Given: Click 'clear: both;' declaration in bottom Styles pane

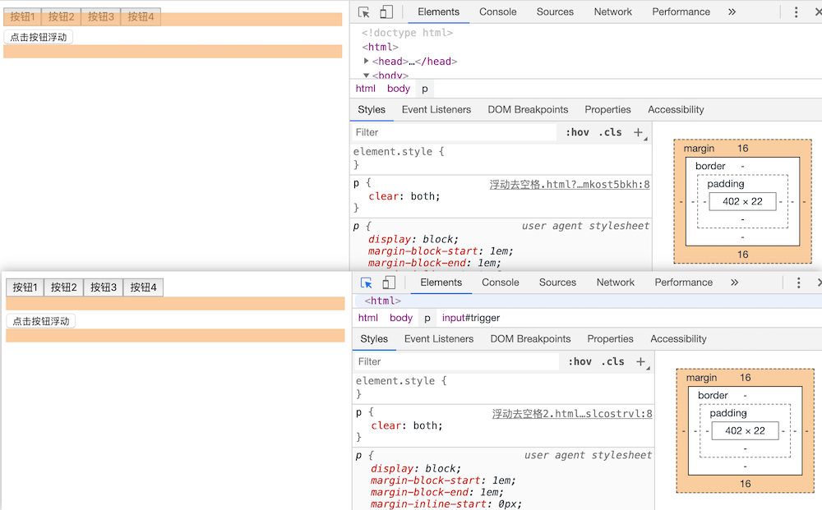Looking at the screenshot, I should click(407, 425).
